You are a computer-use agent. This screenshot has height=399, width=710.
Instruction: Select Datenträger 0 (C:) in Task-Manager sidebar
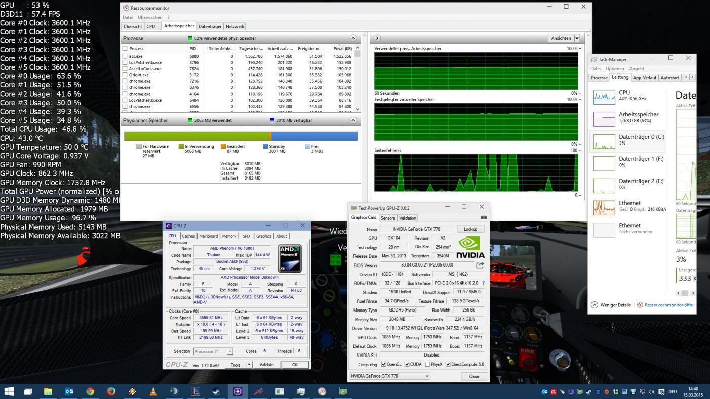point(628,141)
